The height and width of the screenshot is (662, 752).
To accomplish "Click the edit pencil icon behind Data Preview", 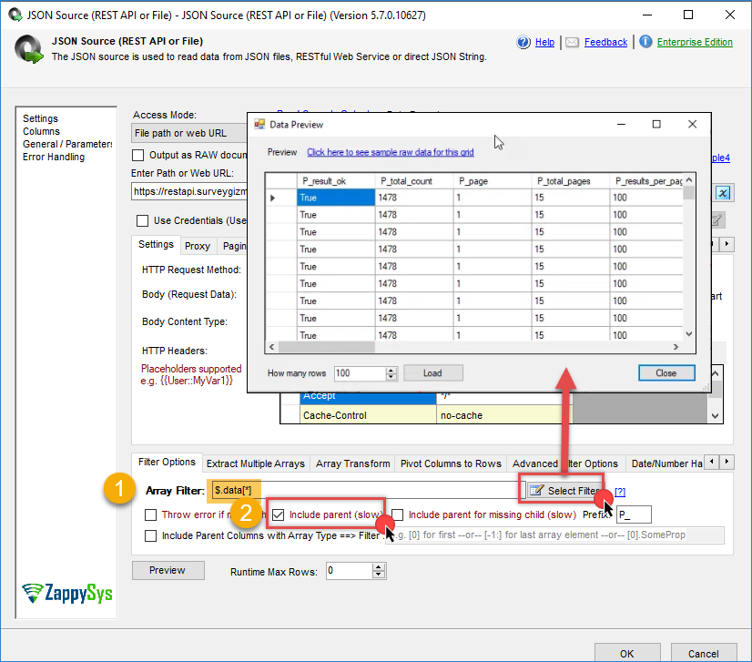I will click(717, 220).
